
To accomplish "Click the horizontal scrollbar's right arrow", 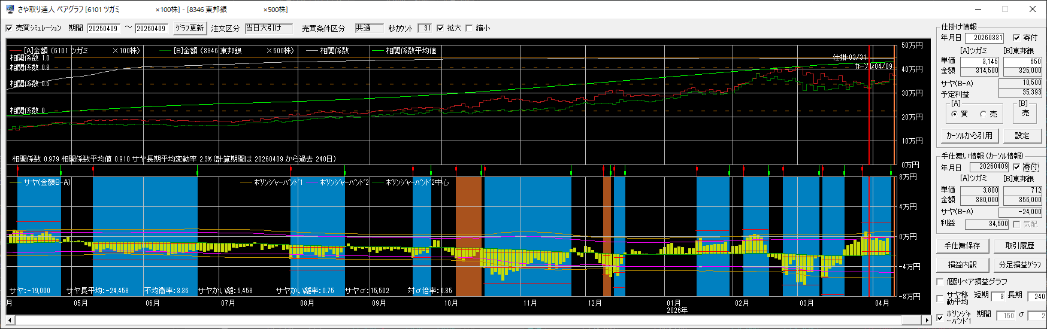I will 927,321.
